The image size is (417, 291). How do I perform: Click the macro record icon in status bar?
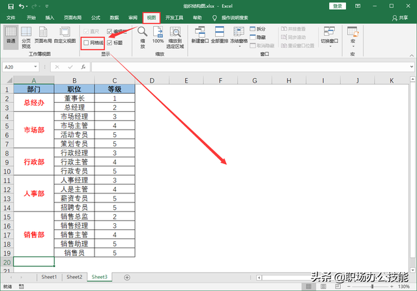point(22,286)
